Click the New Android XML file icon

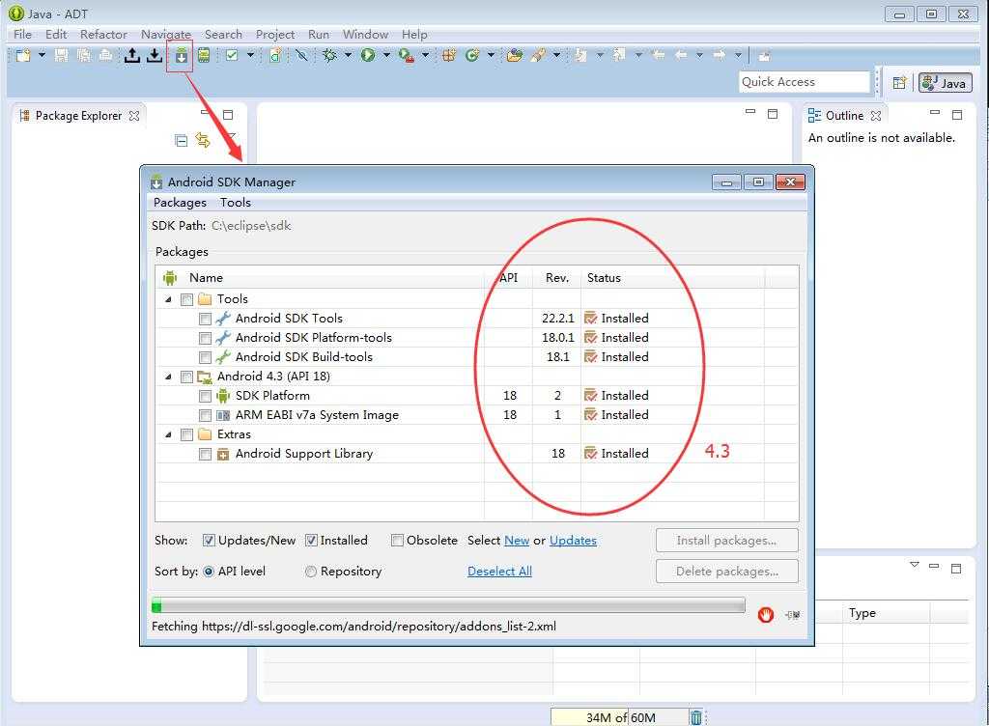coord(275,55)
